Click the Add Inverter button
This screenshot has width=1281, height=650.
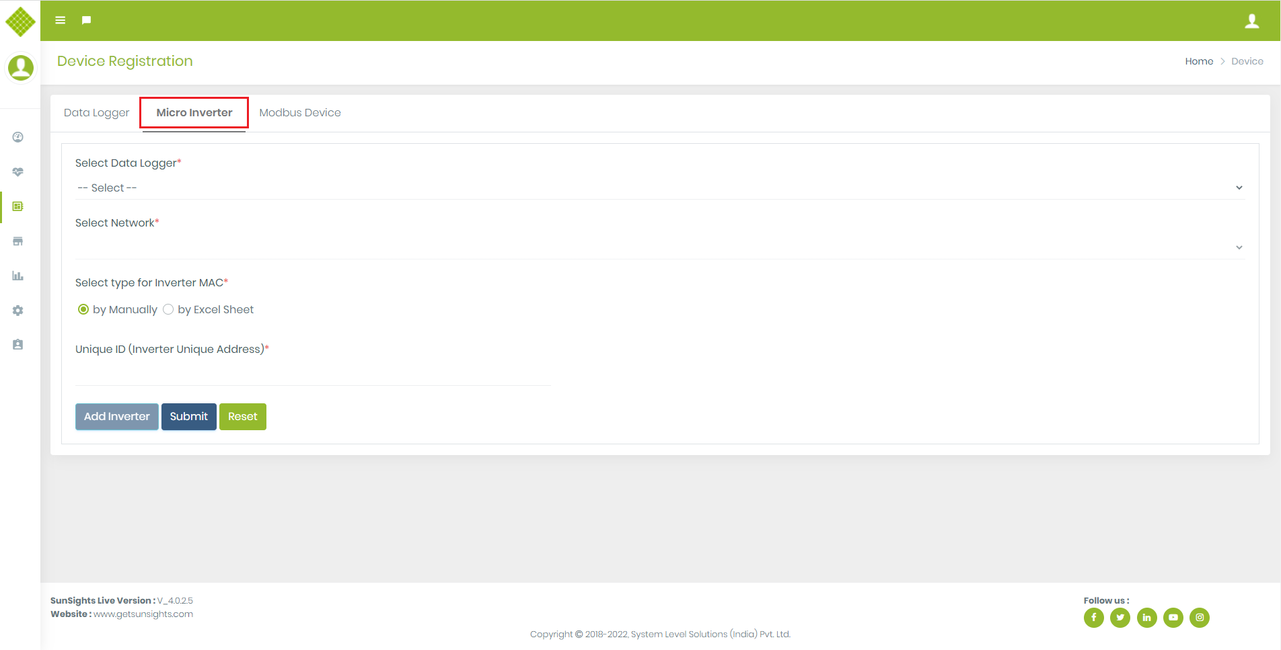click(x=116, y=417)
